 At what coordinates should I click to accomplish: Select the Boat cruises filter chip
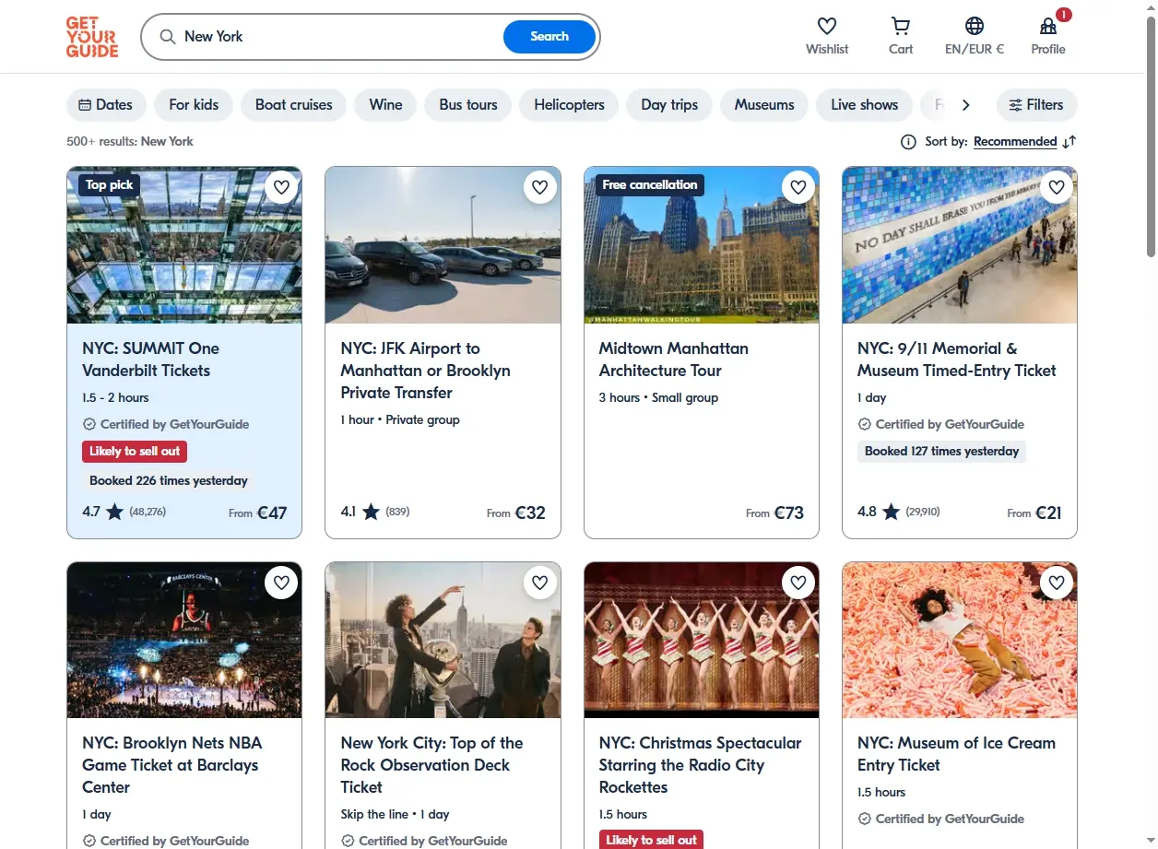293,105
